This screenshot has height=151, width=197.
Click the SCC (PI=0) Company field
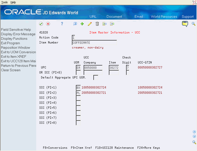(93, 72)
